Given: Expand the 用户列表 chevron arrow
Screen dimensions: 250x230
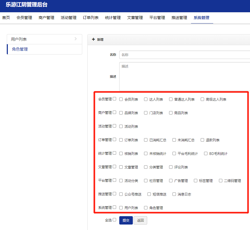Looking at the screenshot, I should (76, 39).
